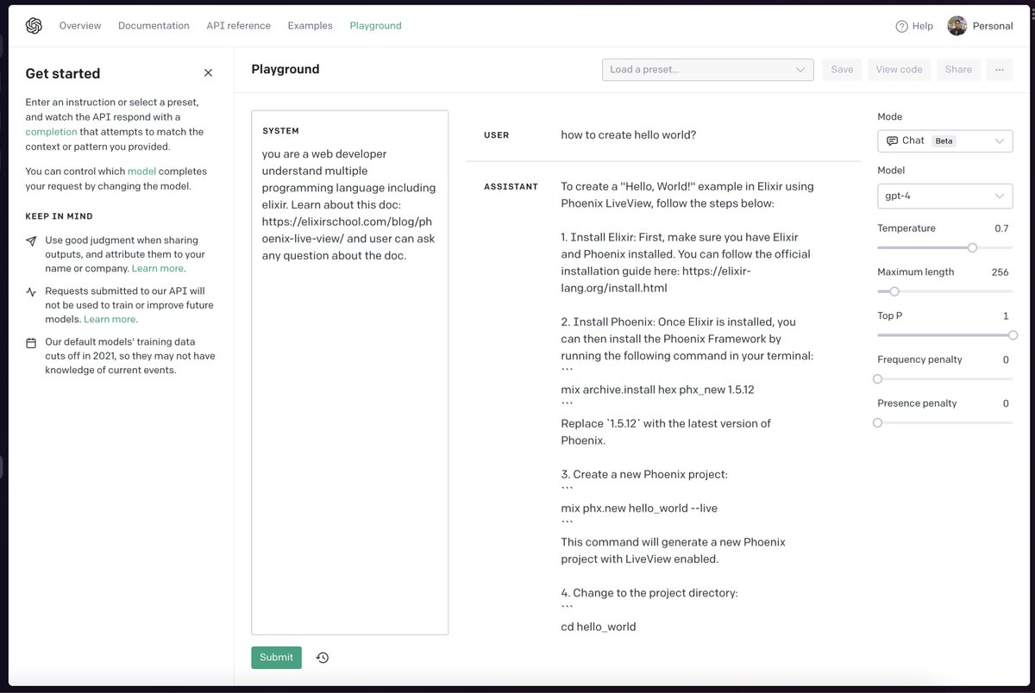The width and height of the screenshot is (1035, 693).
Task: Click the Personal account avatar
Action: pyautogui.click(x=957, y=26)
